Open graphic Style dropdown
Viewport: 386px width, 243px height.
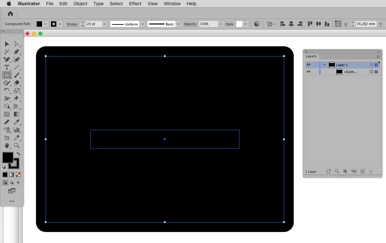click(245, 24)
